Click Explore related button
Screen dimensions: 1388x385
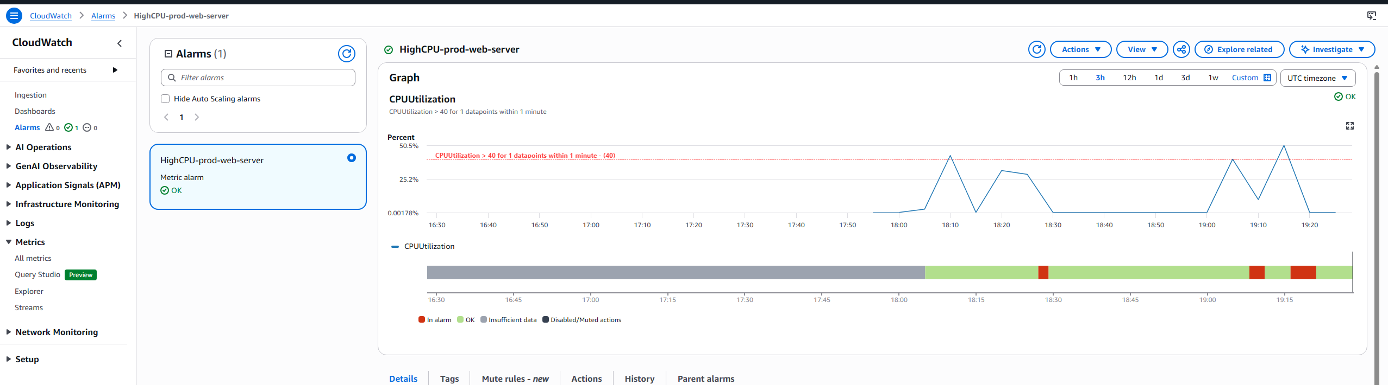pos(1239,49)
